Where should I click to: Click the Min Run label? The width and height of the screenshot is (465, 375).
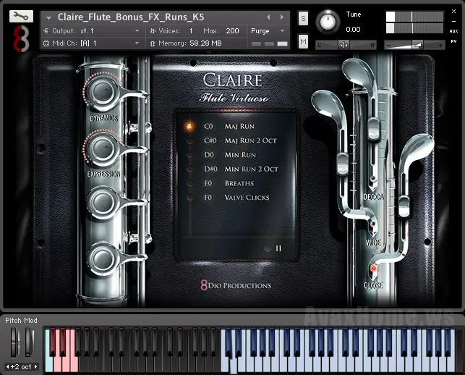240,155
